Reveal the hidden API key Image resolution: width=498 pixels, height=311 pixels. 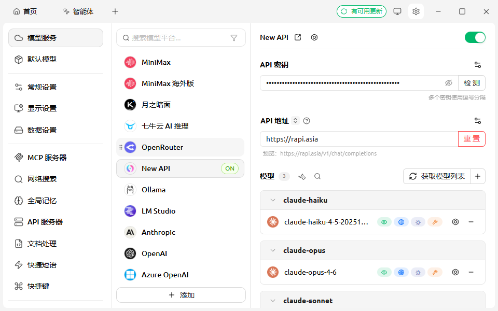point(448,83)
